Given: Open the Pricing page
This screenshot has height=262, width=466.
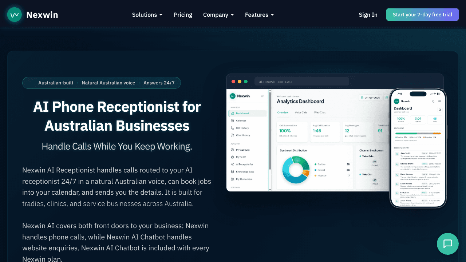Looking at the screenshot, I should tap(183, 15).
